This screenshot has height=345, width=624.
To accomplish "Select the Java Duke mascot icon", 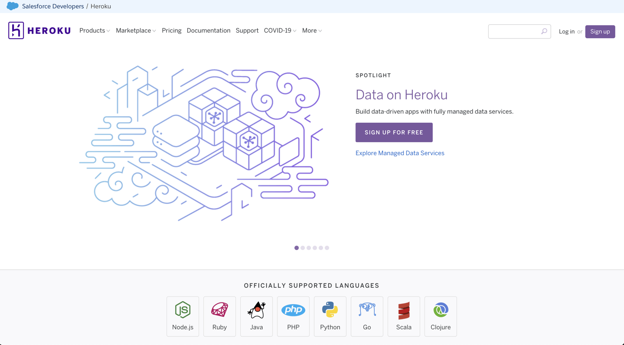I will (x=256, y=310).
